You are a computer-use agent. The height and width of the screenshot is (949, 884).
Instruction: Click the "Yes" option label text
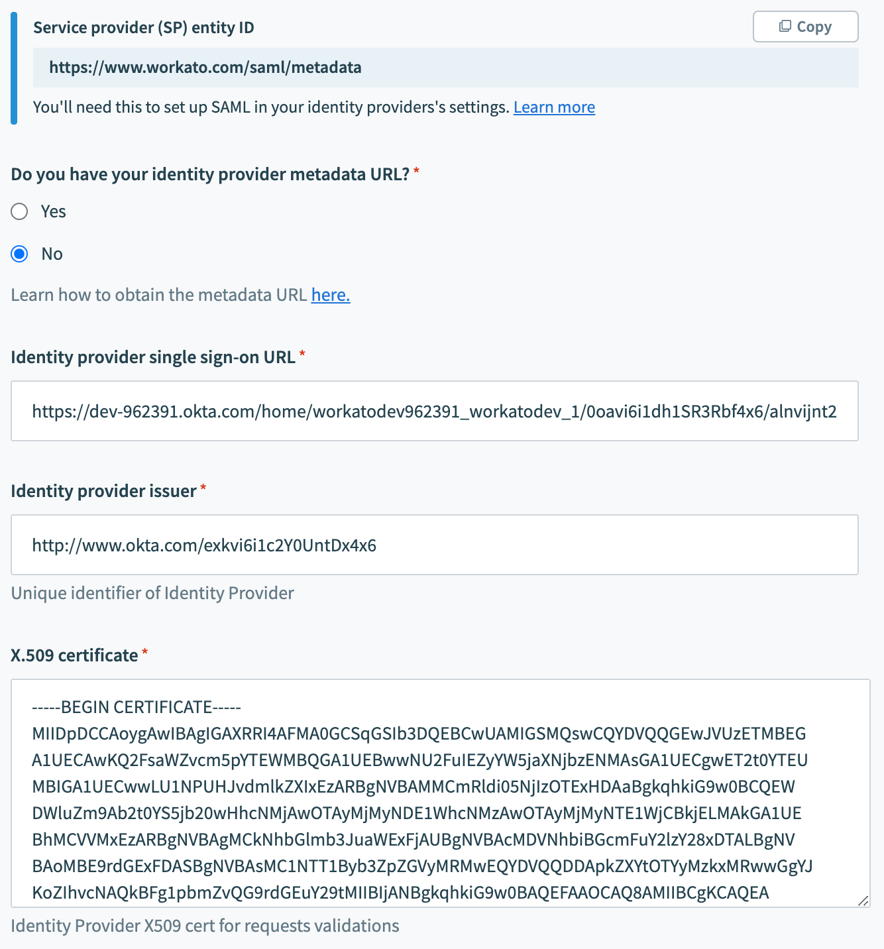pyautogui.click(x=54, y=211)
